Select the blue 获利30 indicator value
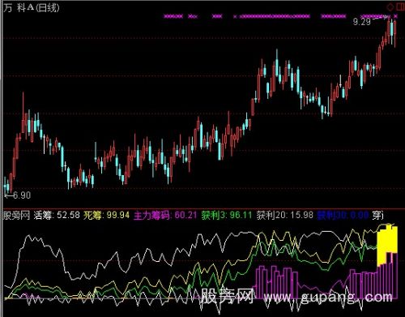Viewport: 405px width, 317px height. click(343, 216)
